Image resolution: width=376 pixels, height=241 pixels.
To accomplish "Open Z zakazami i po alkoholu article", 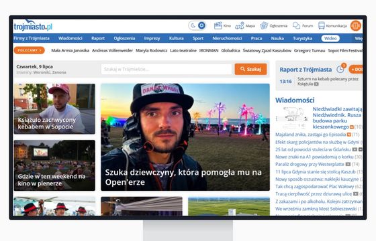I will (x=319, y=202).
